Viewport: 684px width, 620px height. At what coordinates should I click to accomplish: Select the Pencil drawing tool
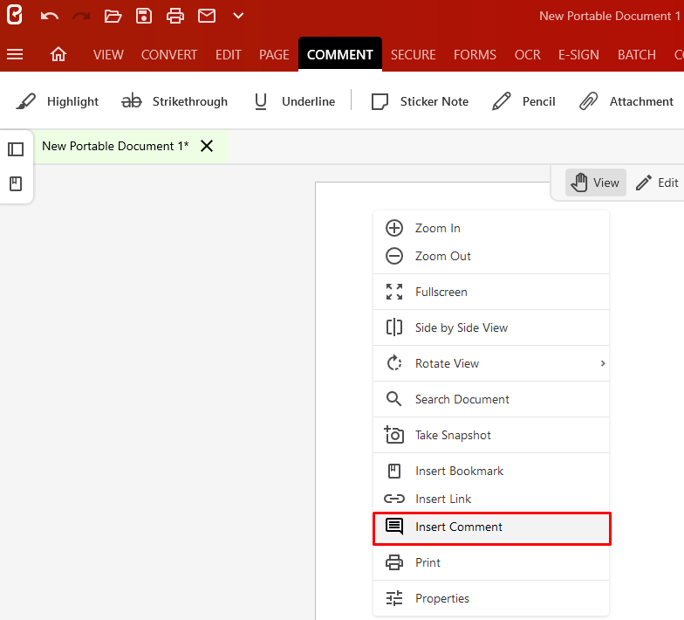pyautogui.click(x=523, y=101)
